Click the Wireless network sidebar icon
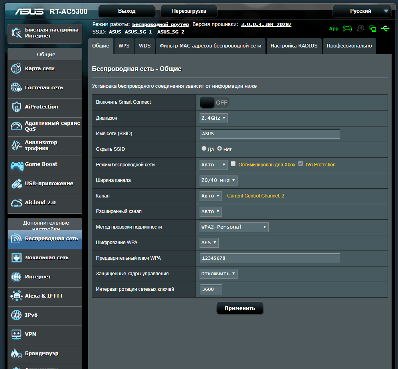This screenshot has height=369, width=398. [16, 239]
